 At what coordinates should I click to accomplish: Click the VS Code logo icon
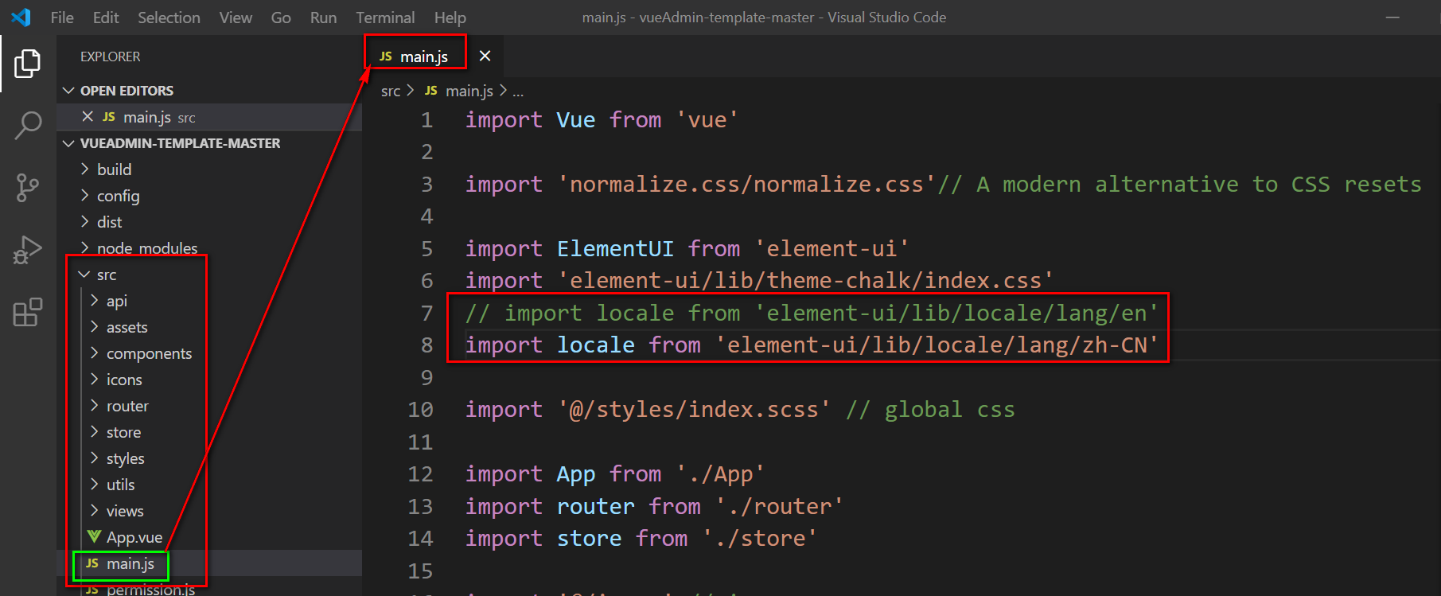[21, 17]
